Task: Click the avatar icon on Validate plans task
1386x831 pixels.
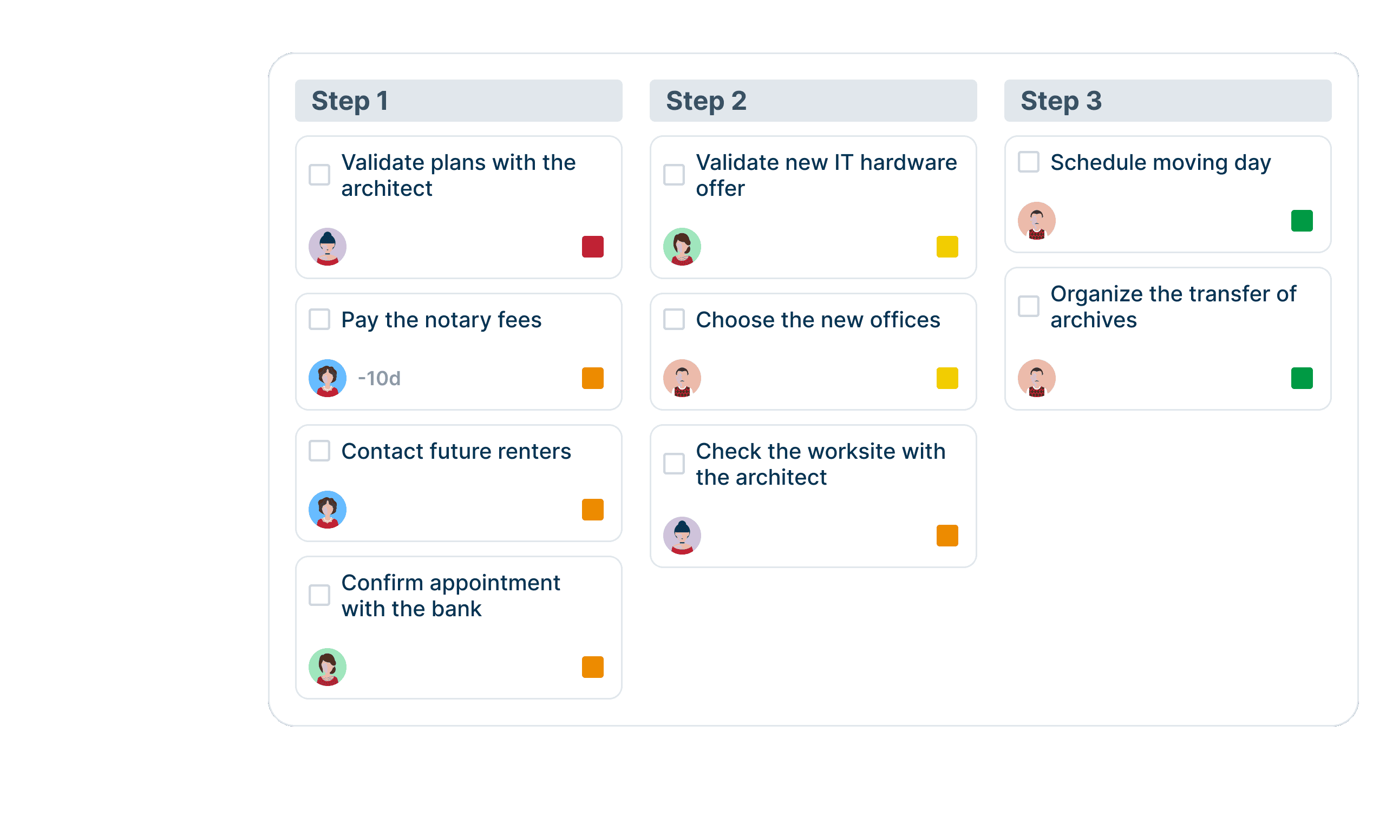Action: point(328,245)
